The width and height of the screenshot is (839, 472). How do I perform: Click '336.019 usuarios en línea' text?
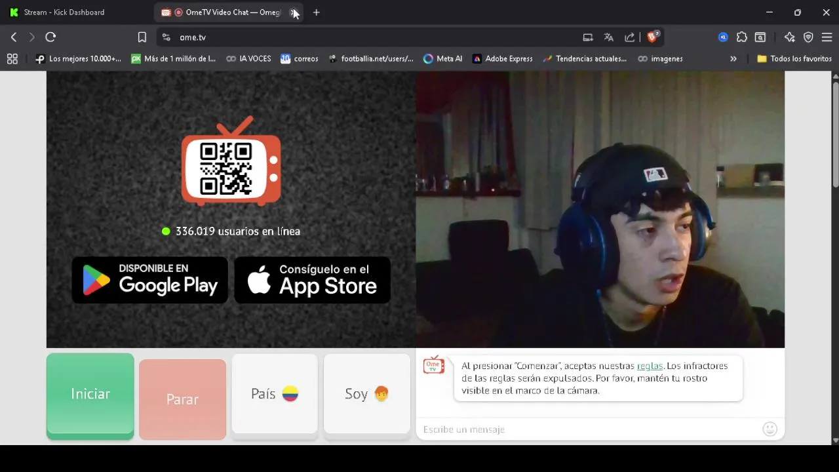237,231
